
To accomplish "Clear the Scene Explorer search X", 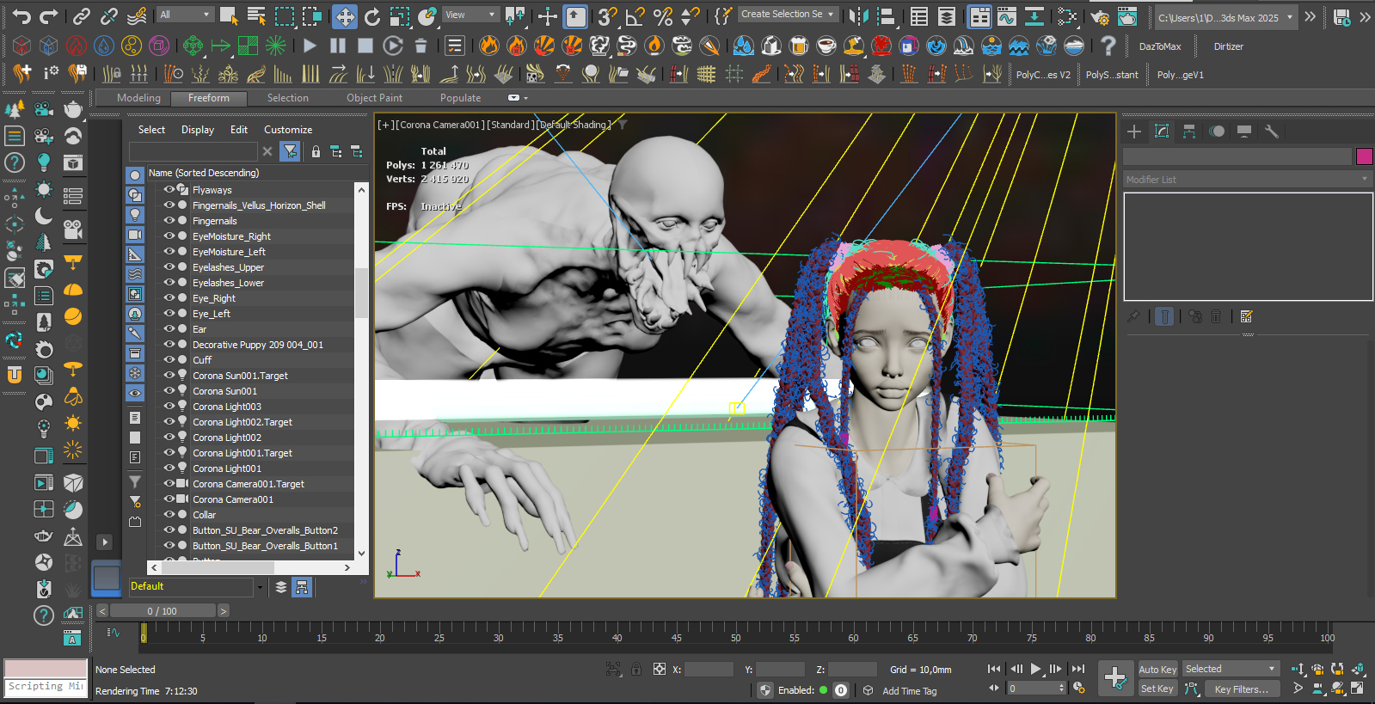I will tap(267, 151).
